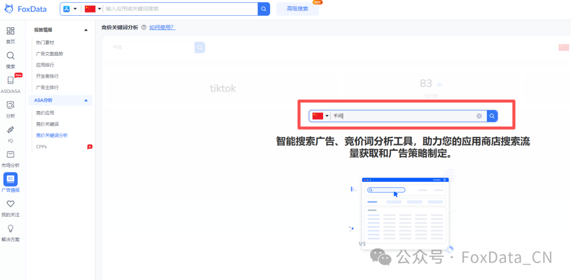Select 广告情报 ad intelligence in sidebar
Screen dimensions: 571x280
click(x=11, y=183)
